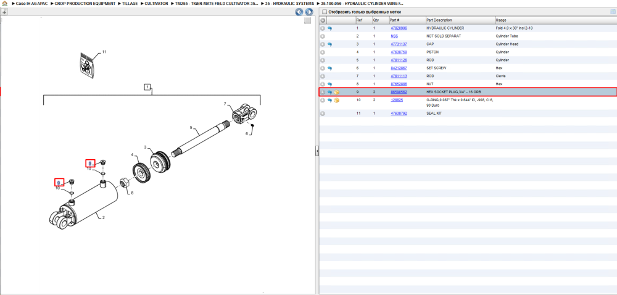Open part number 47811126 link

[399, 60]
